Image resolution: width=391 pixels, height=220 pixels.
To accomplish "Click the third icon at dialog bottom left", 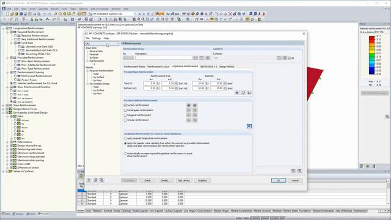I will pyautogui.click(x=101, y=180).
